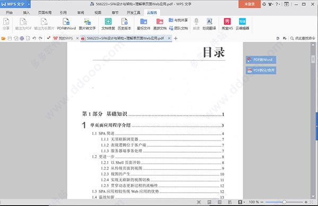
Task: Click the zoom slider handle
Action: pos(284,202)
